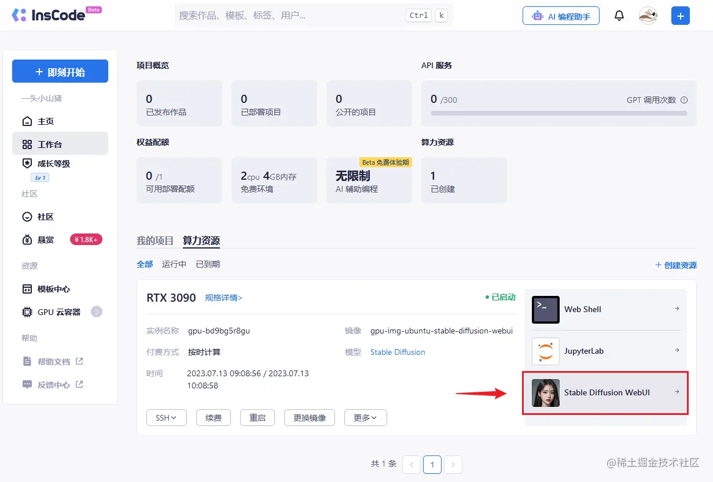The image size is (713, 482).
Task: Click the grid icon beside 工作台
Action: click(27, 144)
